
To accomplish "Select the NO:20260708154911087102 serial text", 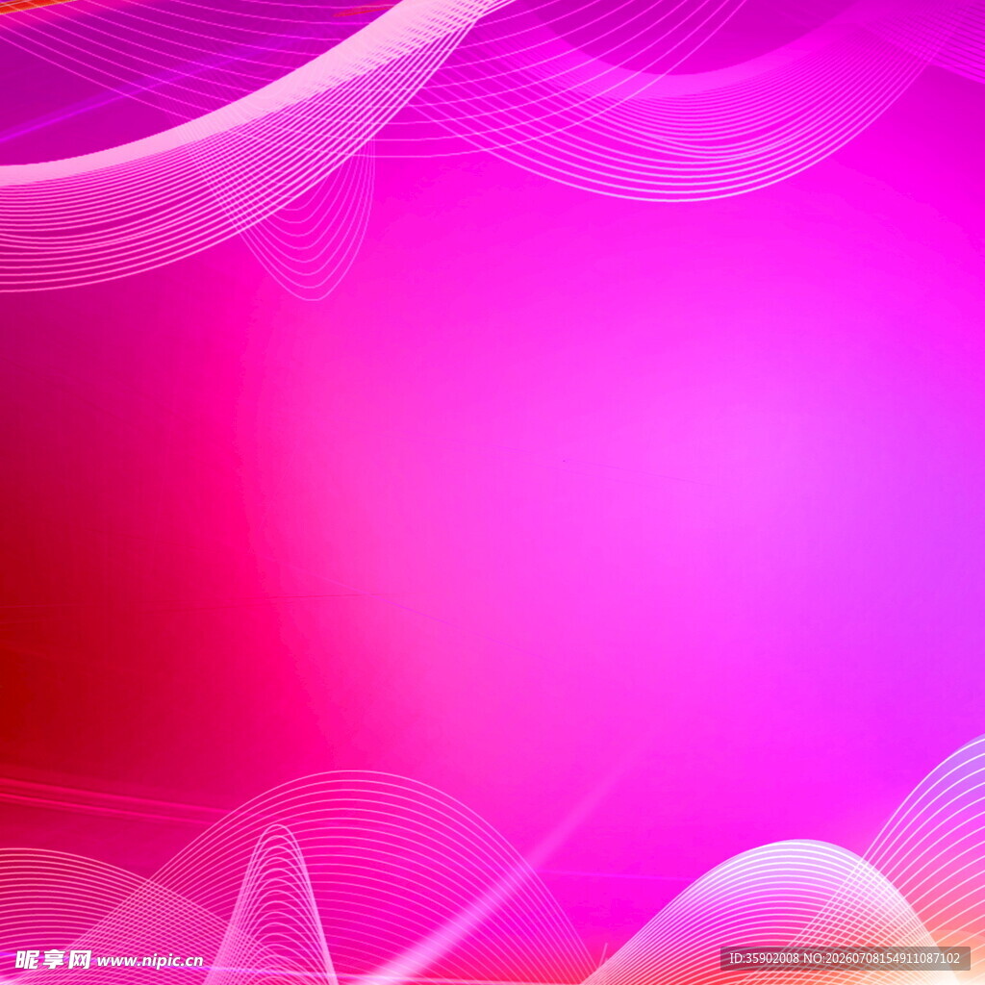I will coord(882,958).
